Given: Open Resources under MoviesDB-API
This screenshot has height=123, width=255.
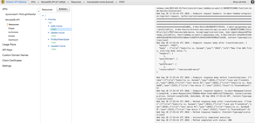Looking at the screenshot, I should 14,25.
